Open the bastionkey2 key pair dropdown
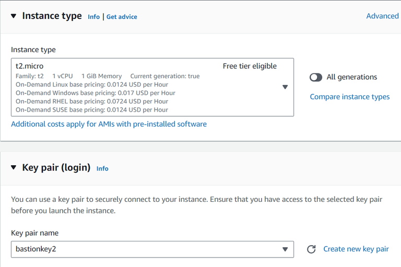 (151, 249)
